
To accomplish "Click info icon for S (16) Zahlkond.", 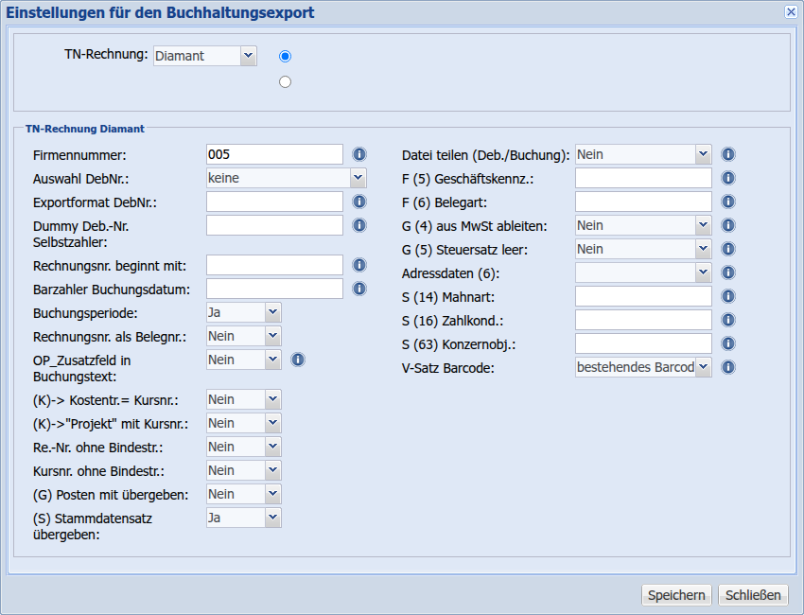I will (728, 320).
